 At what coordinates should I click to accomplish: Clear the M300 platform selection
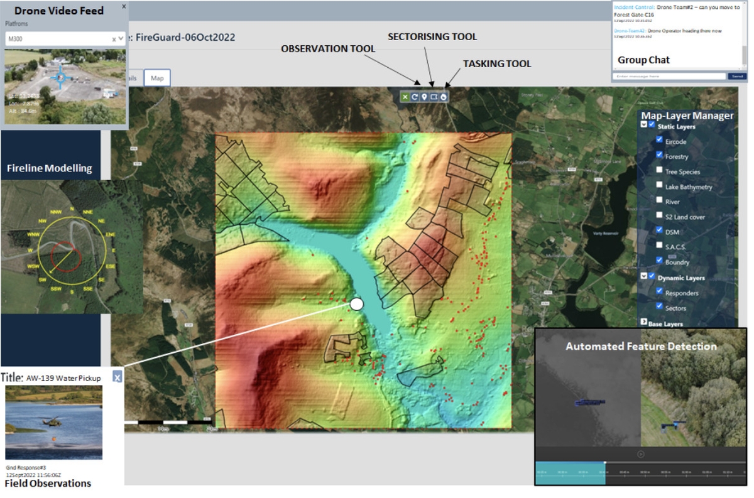[114, 39]
